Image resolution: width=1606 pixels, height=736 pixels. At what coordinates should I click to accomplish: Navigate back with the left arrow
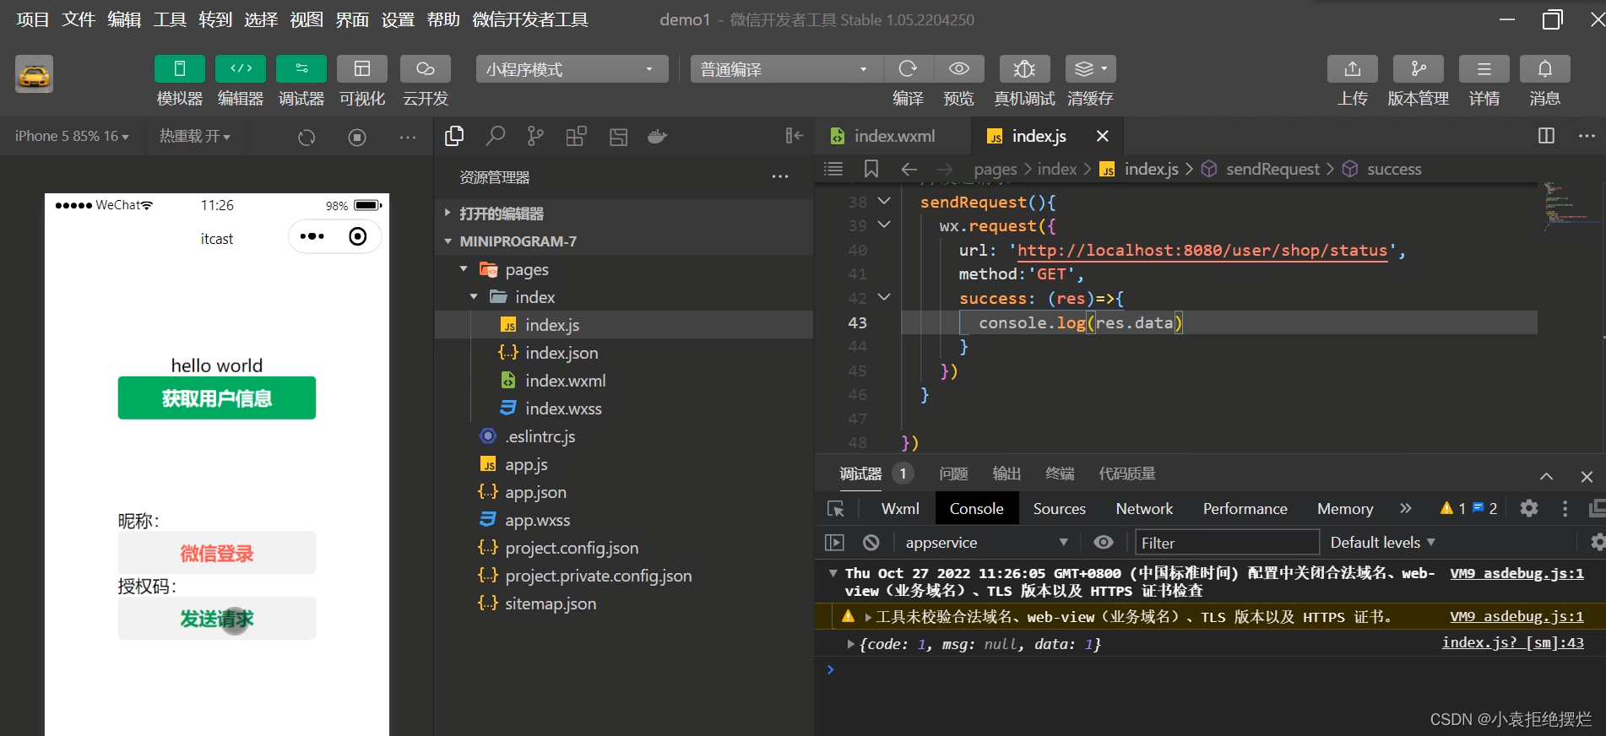909,169
